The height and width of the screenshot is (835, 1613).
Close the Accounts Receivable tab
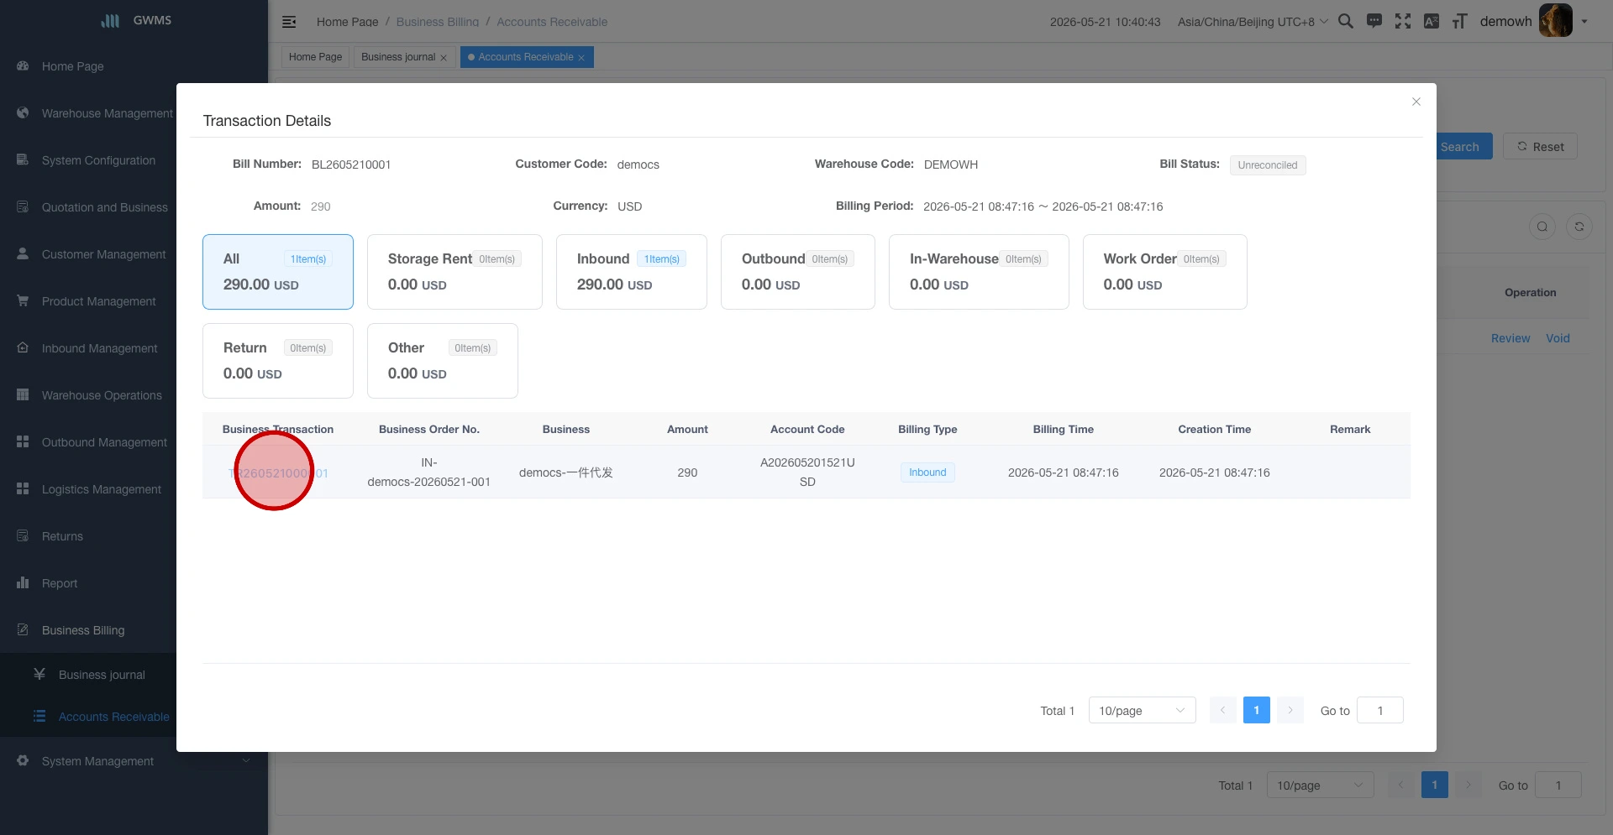tap(581, 58)
